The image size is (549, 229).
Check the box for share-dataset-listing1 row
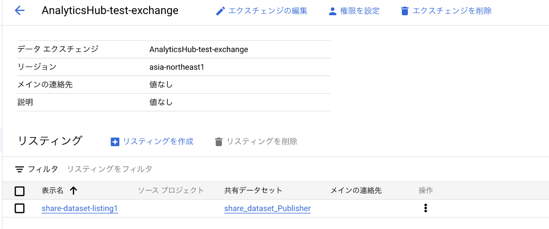(x=20, y=208)
